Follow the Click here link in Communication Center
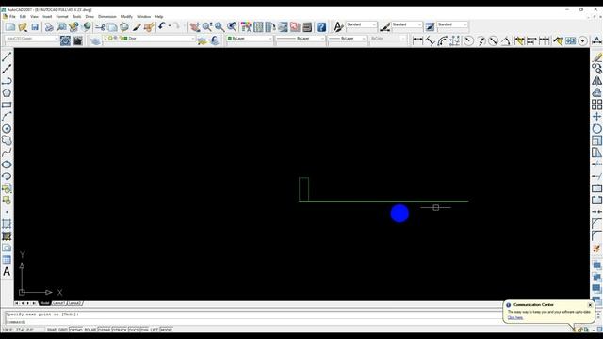603x339 pixels. 515,318
